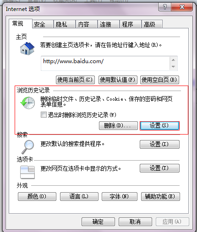
Task: Click the homepage box scroll up arrow
Action: (173, 60)
